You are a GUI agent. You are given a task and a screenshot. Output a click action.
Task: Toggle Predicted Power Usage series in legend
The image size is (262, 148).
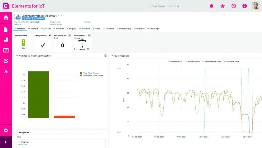212,61
